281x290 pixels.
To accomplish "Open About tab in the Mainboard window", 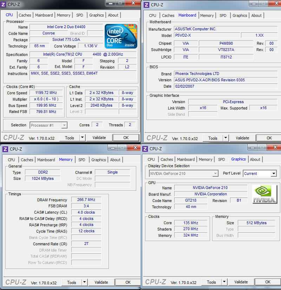I will point(256,15).
